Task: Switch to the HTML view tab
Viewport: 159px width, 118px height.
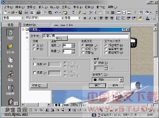Action: 66,105
